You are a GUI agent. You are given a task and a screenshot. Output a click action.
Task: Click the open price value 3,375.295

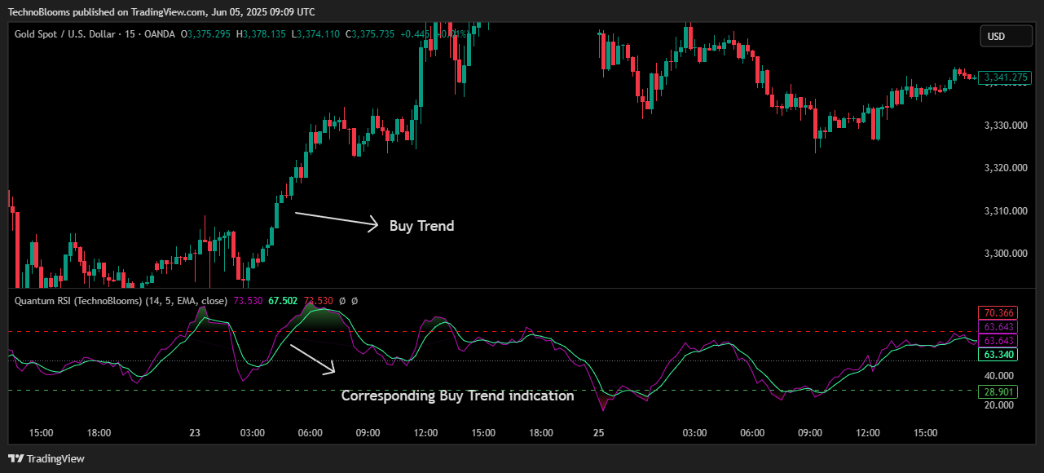tap(209, 34)
